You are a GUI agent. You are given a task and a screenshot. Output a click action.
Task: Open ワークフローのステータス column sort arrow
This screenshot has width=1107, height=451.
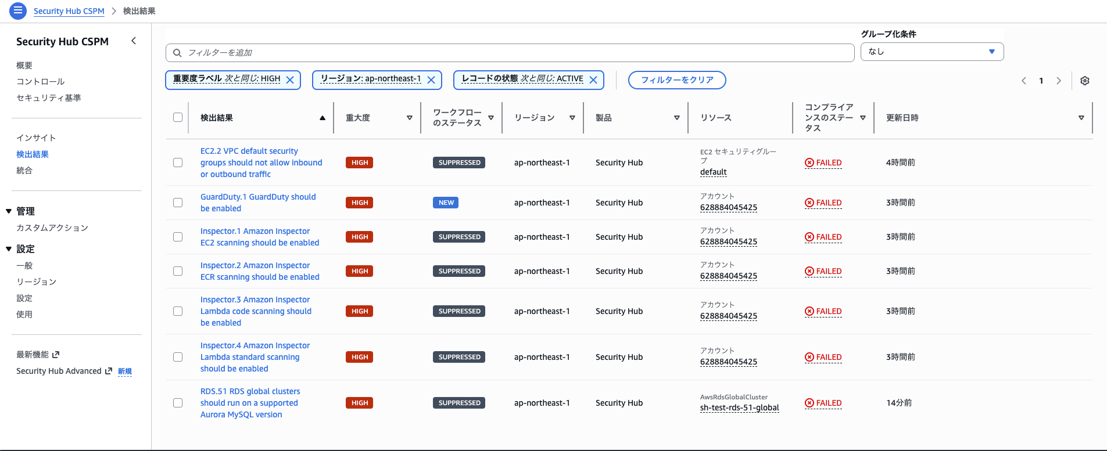[491, 118]
